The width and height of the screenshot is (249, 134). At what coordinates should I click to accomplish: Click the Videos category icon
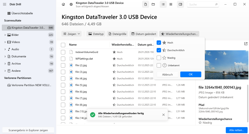pyautogui.click(x=9, y=42)
